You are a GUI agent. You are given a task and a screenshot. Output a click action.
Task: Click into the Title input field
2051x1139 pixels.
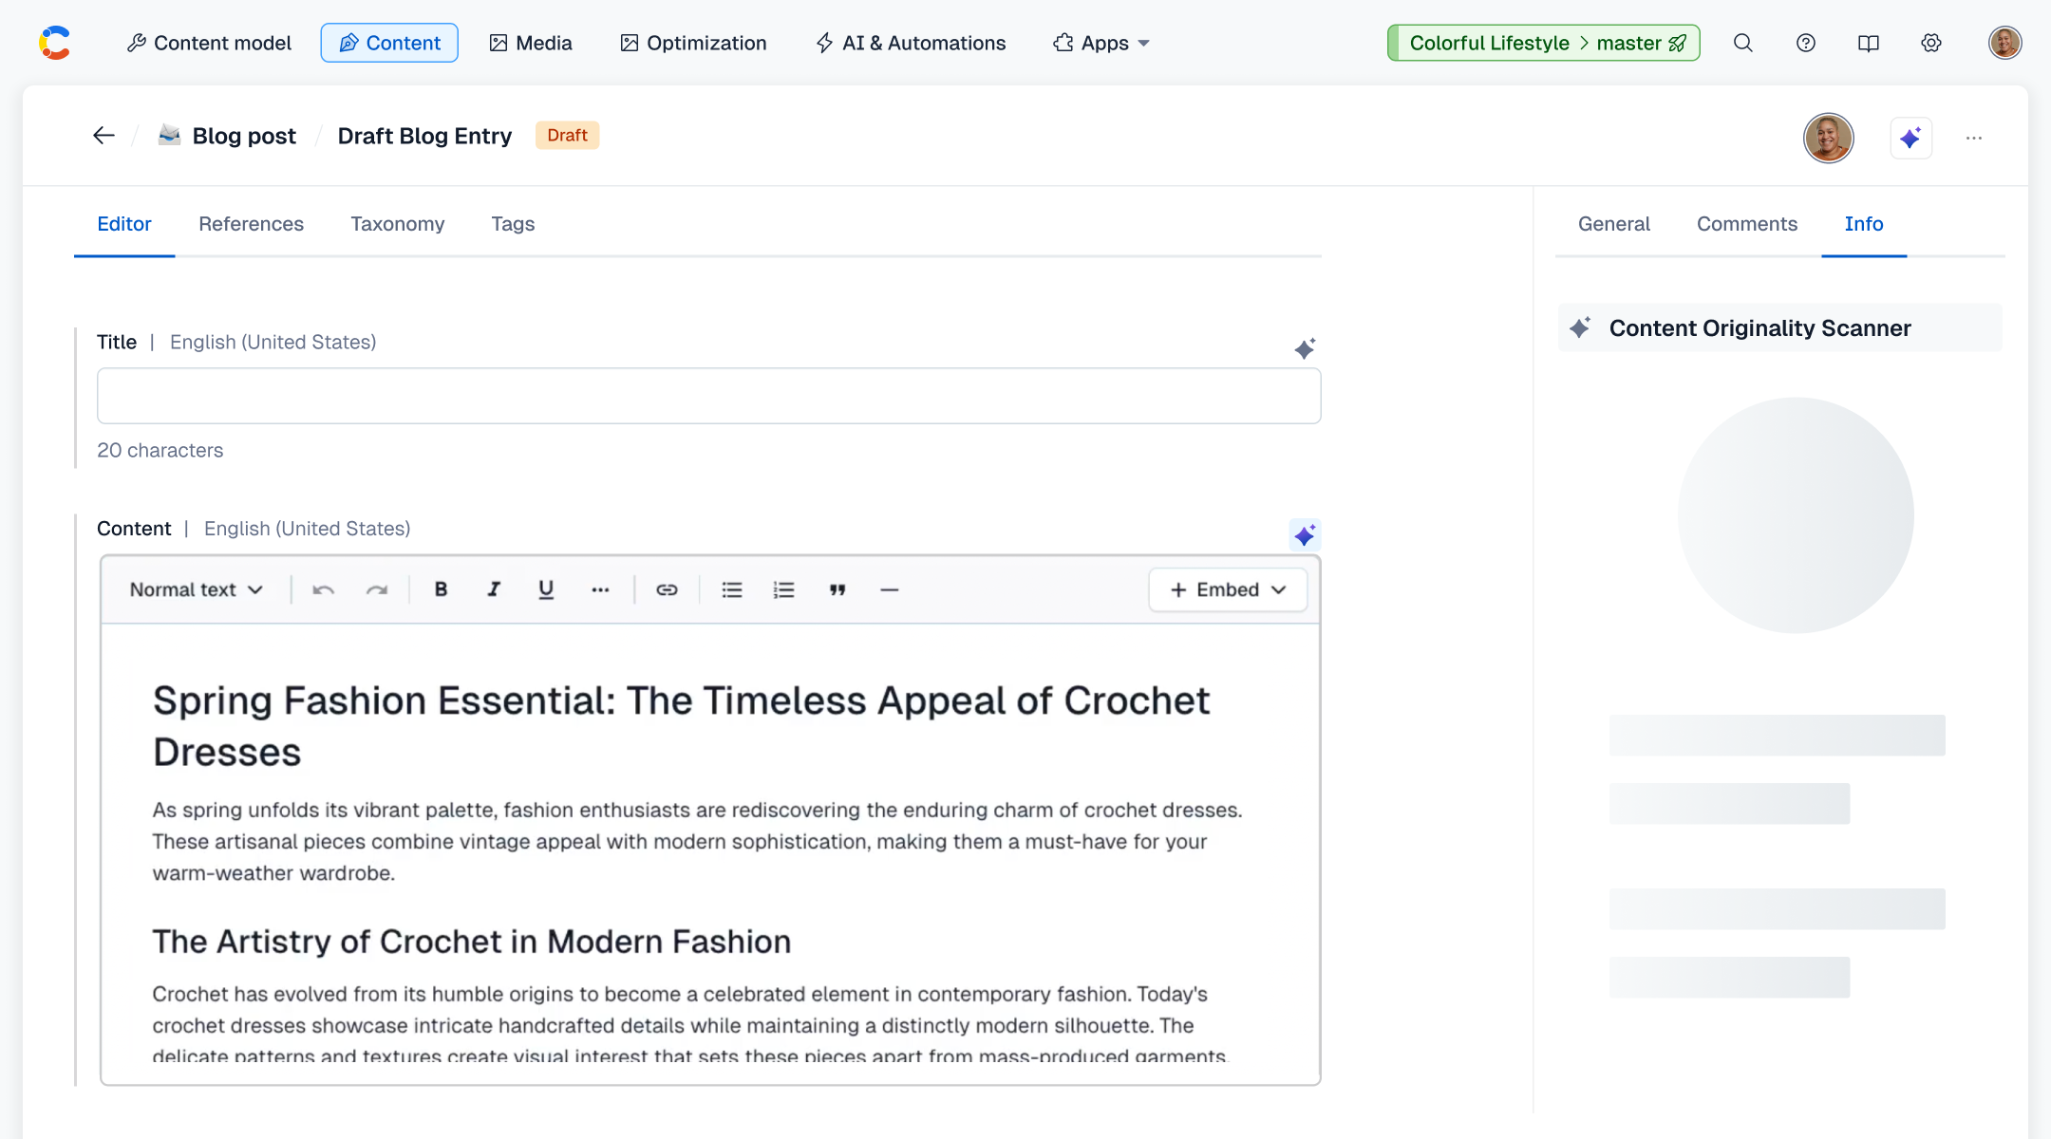click(708, 396)
